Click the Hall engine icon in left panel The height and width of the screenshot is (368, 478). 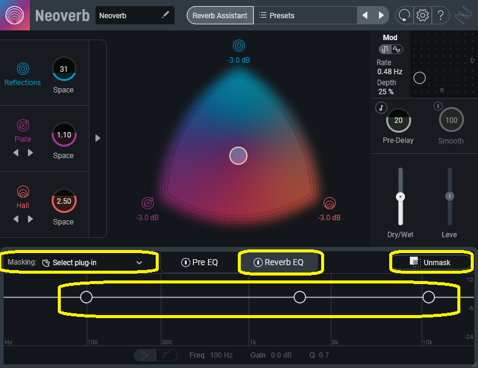[23, 192]
